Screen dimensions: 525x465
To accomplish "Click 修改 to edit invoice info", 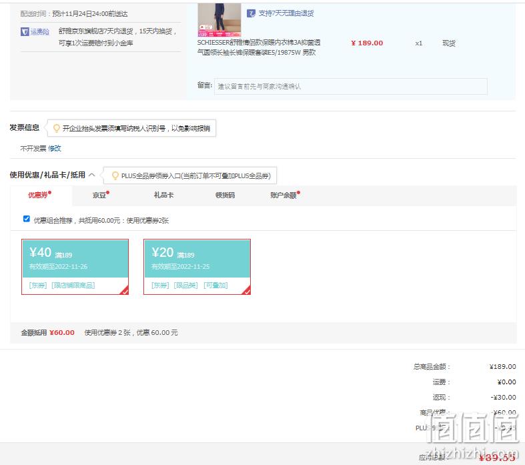I will click(x=55, y=148).
